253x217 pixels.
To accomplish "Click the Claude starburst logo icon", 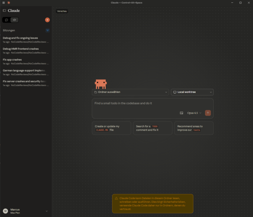I will coord(9,3).
